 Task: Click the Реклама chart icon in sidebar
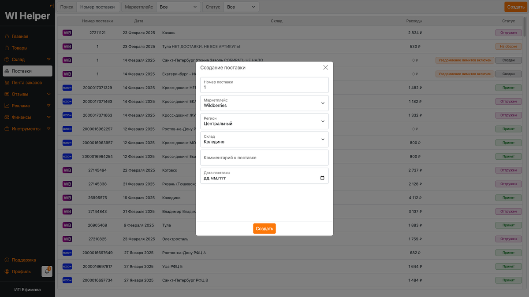point(7,106)
